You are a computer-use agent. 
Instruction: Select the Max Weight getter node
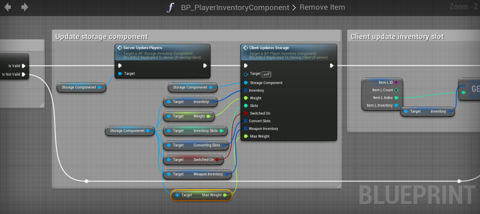tap(201, 195)
